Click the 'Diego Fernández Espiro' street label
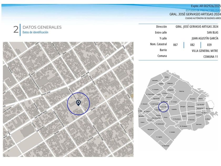This screenshot has height=166, width=221. click(x=56, y=49)
